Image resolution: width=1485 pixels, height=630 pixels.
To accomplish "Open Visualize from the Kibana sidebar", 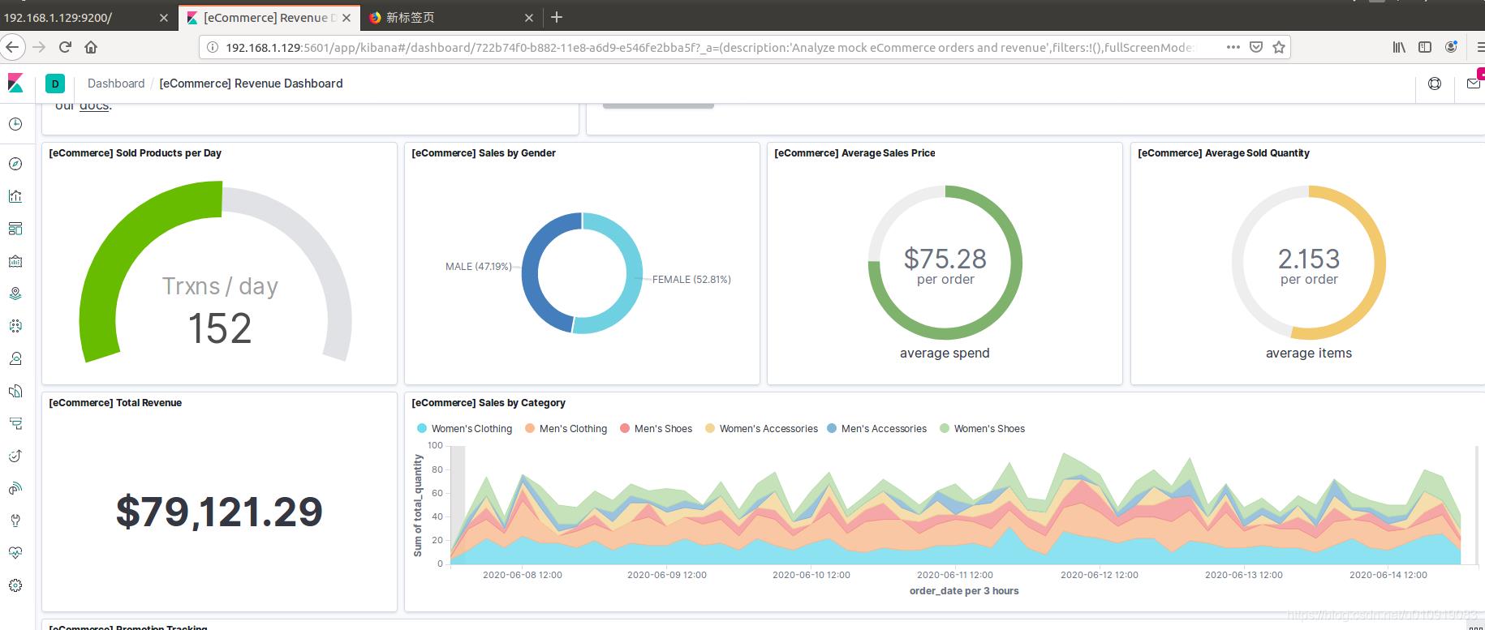I will [15, 196].
